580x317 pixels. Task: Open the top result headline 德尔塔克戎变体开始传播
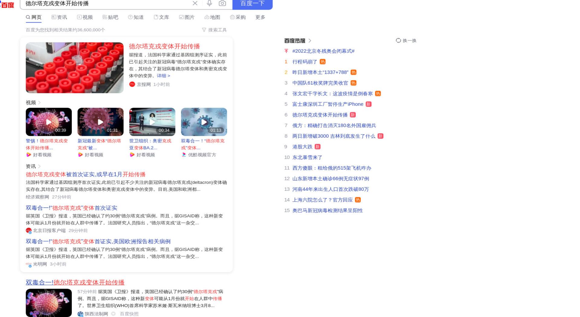164,46
